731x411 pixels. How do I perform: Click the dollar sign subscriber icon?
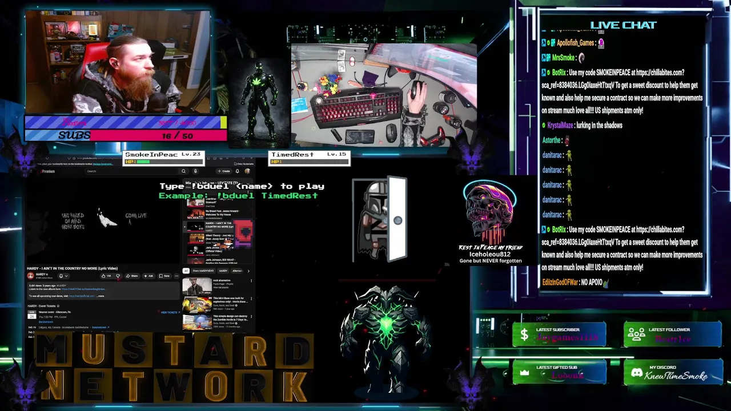[524, 335]
